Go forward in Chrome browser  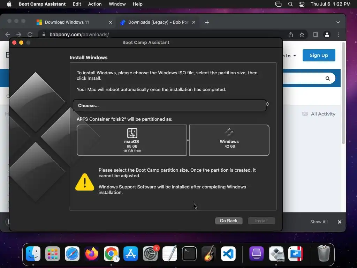pos(19,35)
